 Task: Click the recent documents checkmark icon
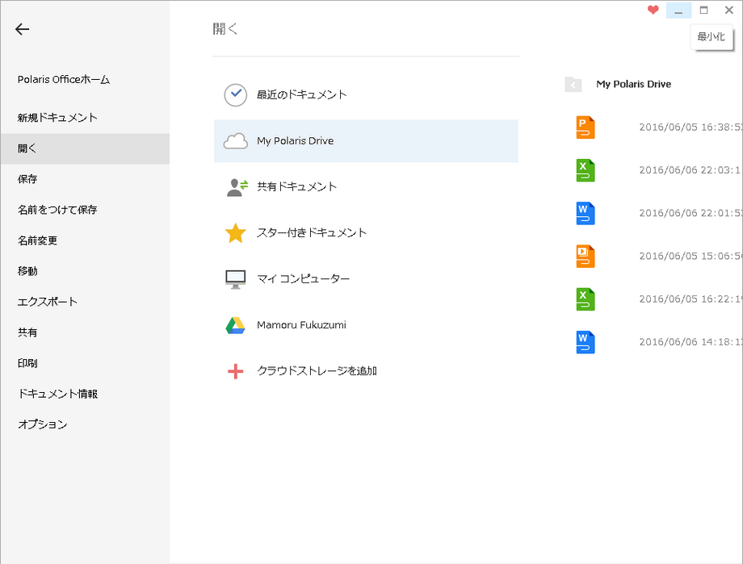(236, 94)
